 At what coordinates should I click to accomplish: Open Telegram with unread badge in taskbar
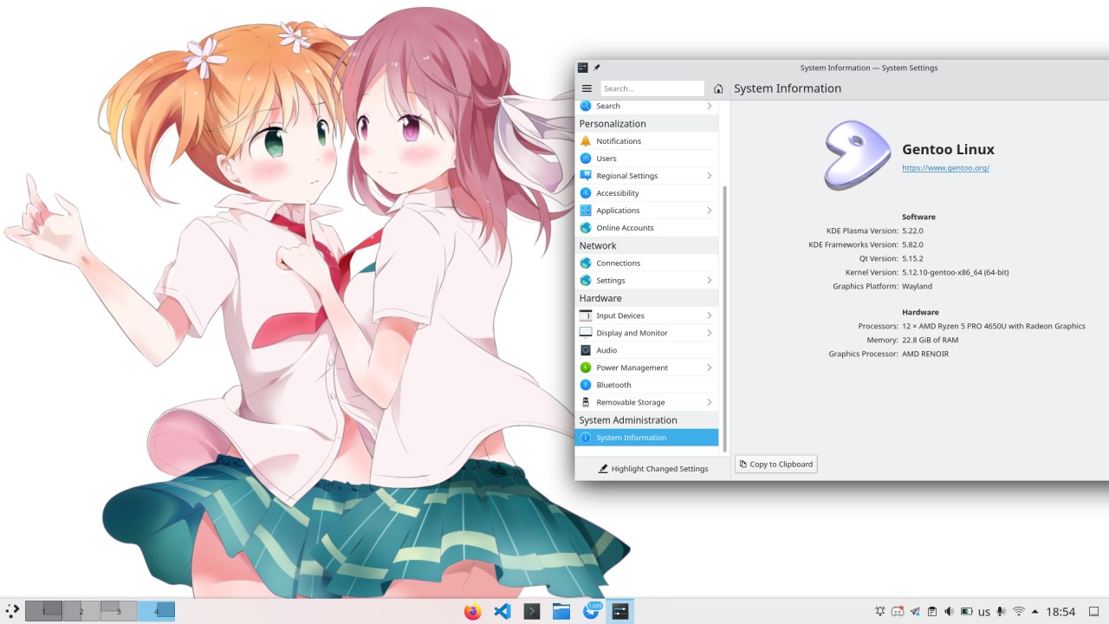592,611
